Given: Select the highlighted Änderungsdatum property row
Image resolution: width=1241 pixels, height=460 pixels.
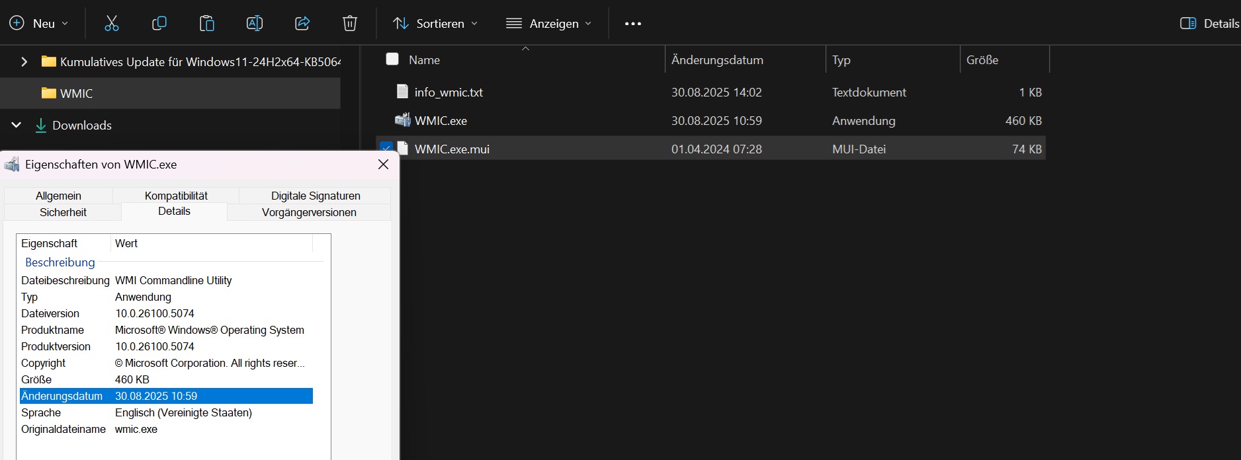Looking at the screenshot, I should coord(166,396).
